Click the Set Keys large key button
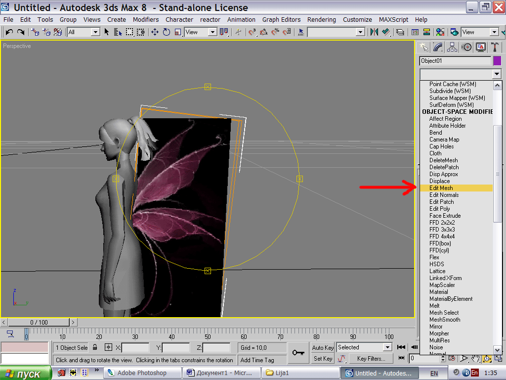506x380 pixels. (298, 352)
